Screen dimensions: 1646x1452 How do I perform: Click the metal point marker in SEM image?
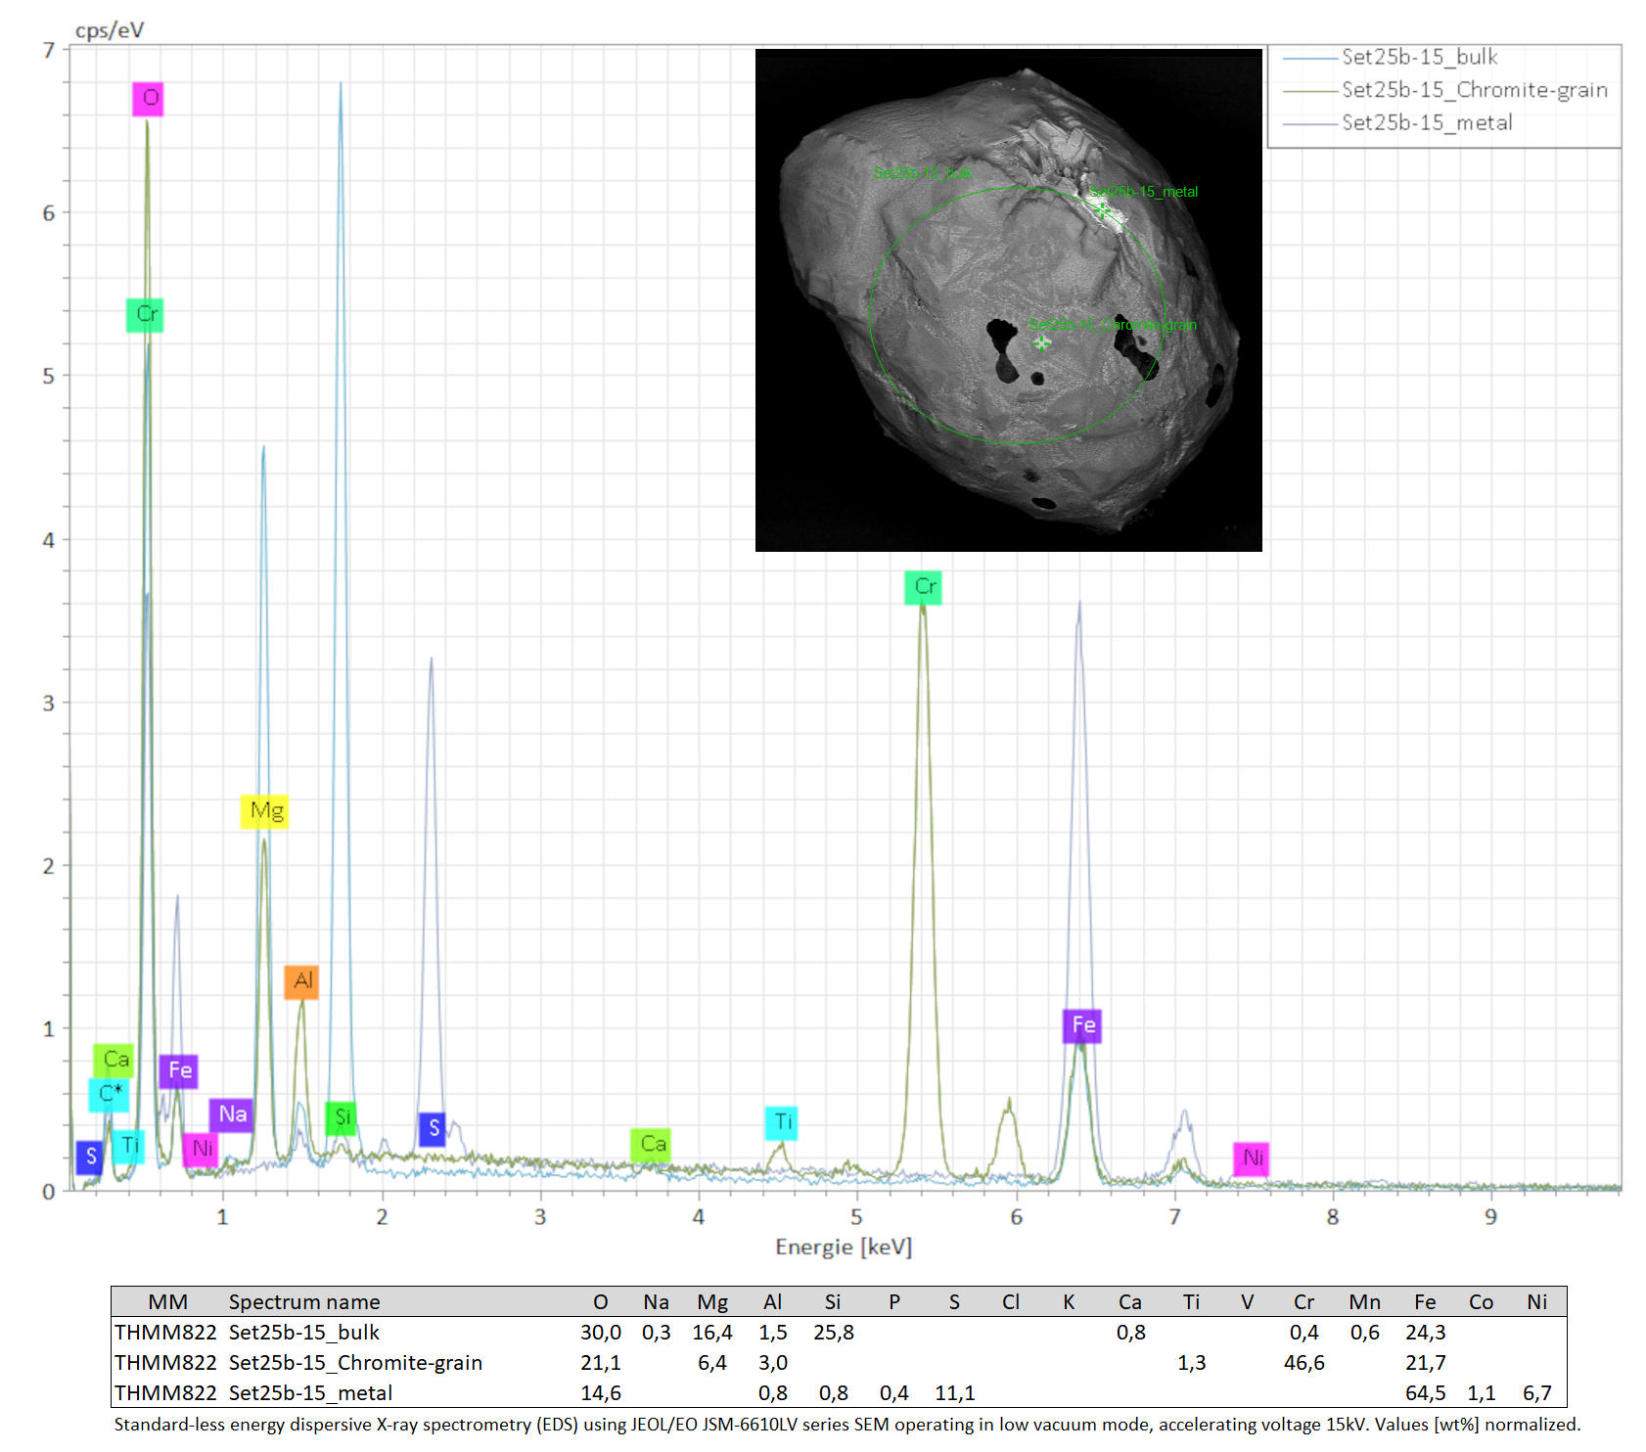click(1102, 210)
